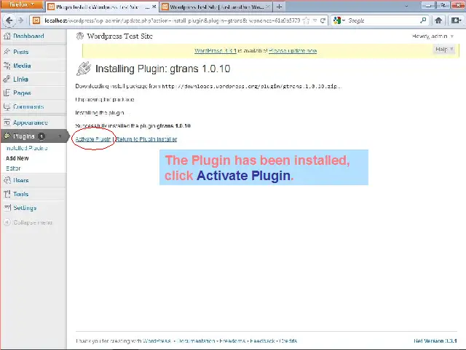Click into the Google search box
The height and width of the screenshot is (350, 466).
[x=383, y=20]
